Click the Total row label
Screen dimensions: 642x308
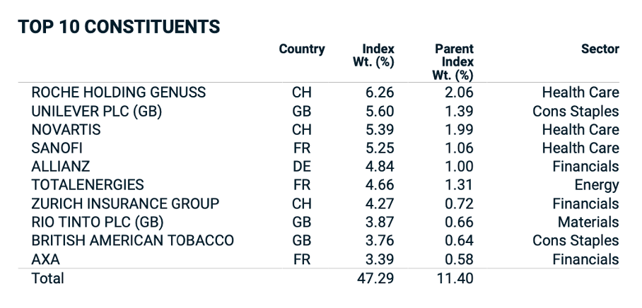tap(47, 278)
